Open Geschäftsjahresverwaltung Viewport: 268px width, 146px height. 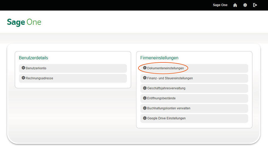[194, 88]
